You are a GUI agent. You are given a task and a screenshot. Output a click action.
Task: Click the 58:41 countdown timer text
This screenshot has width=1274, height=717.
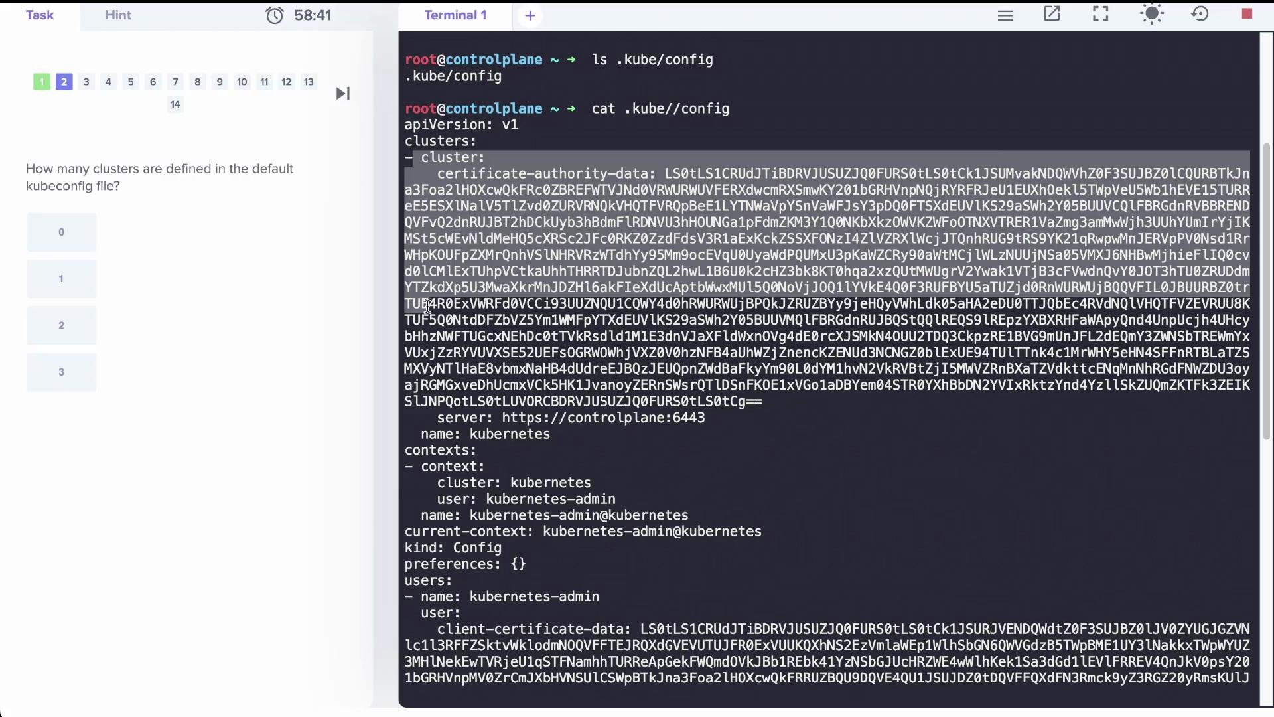coord(313,15)
